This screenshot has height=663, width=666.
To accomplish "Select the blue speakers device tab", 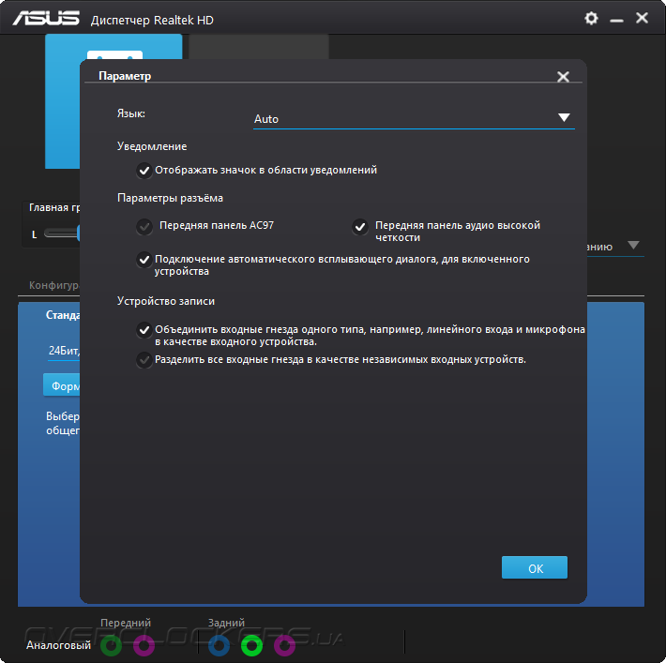I will (63, 101).
